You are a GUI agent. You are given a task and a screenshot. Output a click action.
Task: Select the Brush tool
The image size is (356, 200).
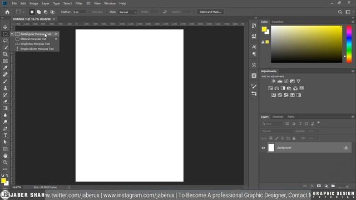pyautogui.click(x=5, y=81)
